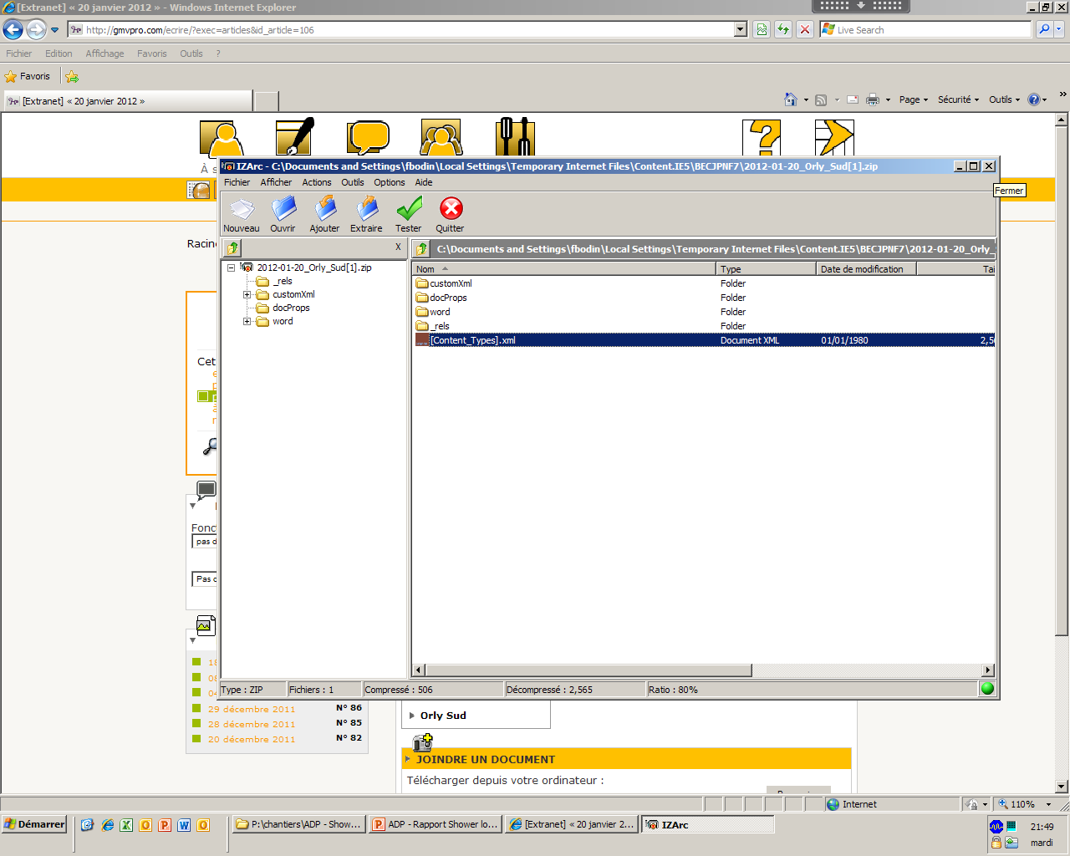Click the IZArc horizontal scrollbar right arrow
This screenshot has height=856, width=1070.
pos(988,670)
